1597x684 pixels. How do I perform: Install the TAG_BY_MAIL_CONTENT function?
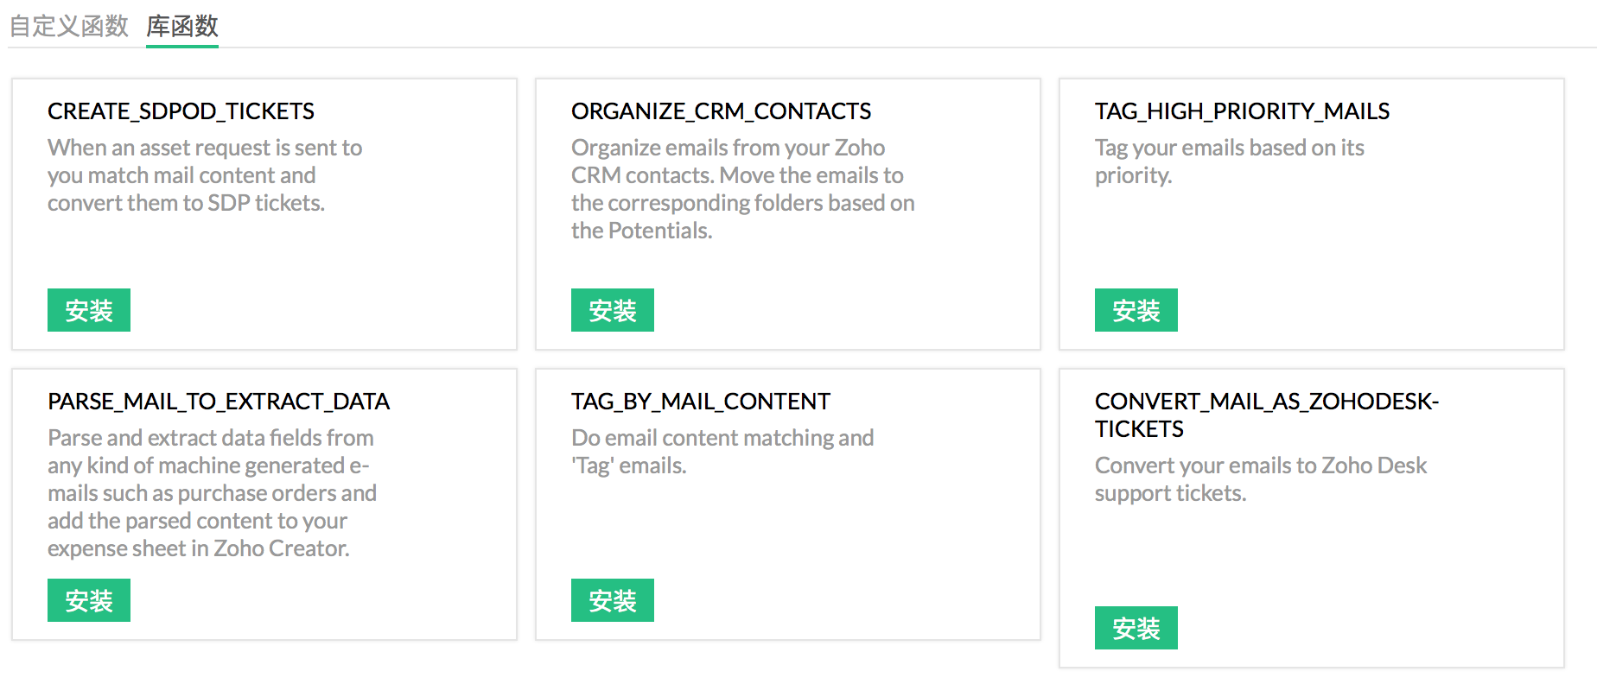(x=613, y=600)
